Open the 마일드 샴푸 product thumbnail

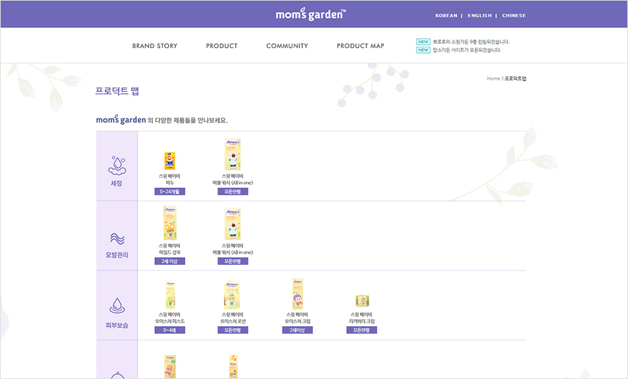[x=170, y=223]
